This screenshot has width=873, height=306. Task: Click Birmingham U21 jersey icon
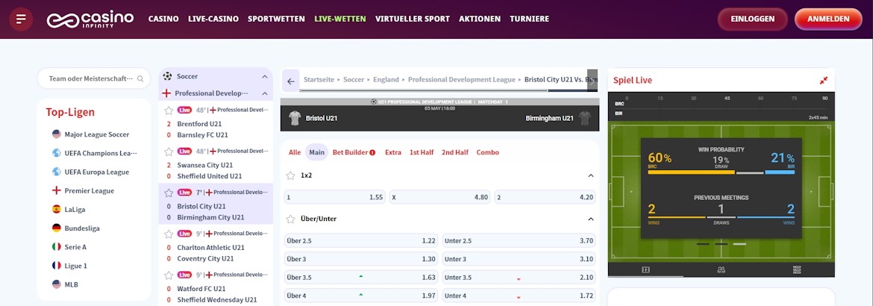[584, 118]
